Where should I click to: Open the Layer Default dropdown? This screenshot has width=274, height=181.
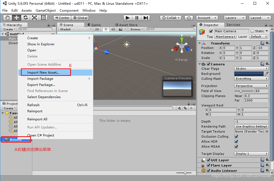(258, 36)
